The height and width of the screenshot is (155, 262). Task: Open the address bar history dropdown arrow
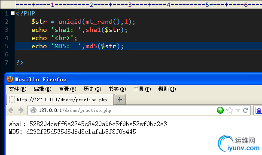click(x=238, y=110)
